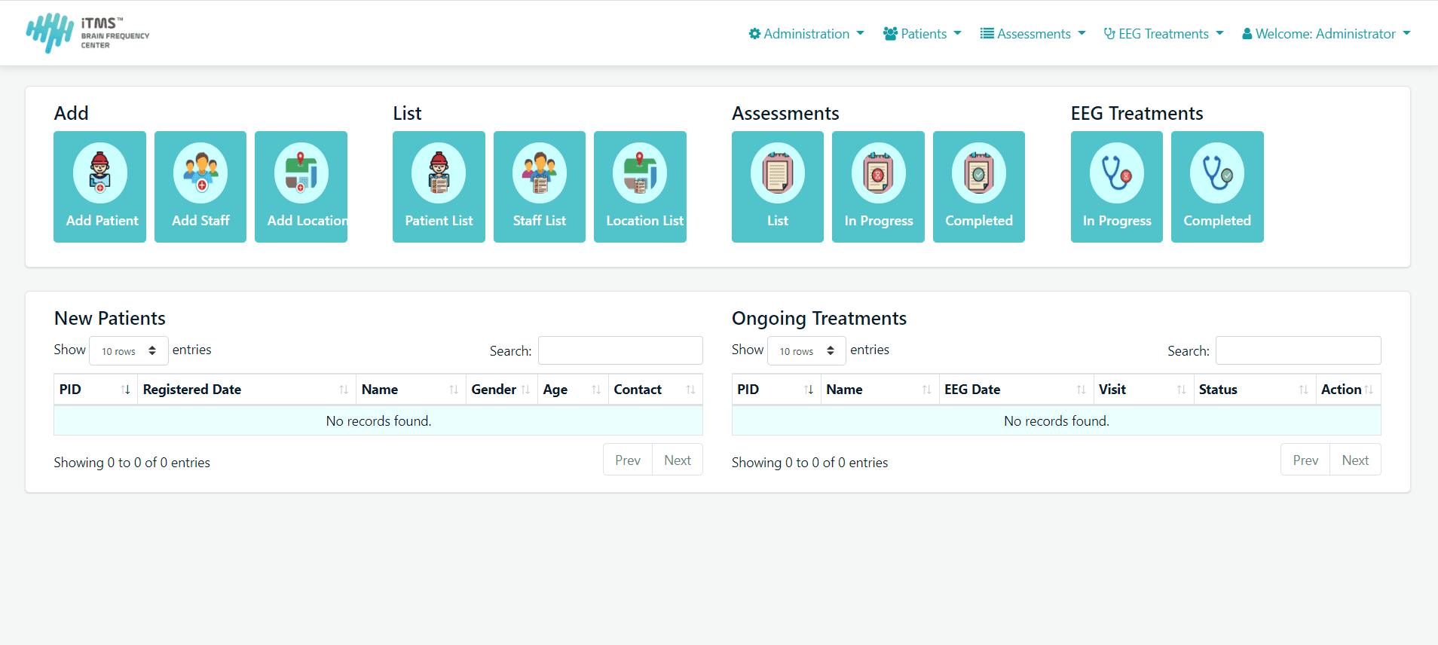Click the New Patients heading
This screenshot has width=1438, height=645.
[x=110, y=318]
